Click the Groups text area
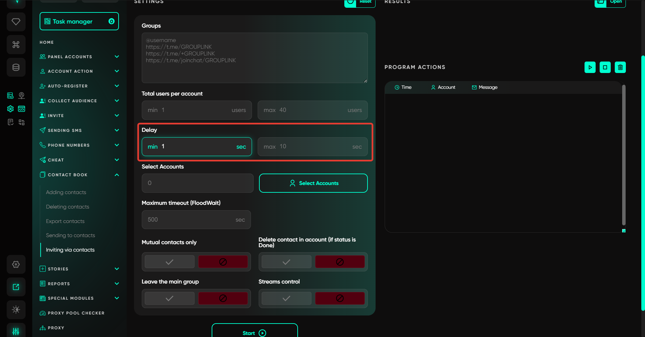645x337 pixels. point(255,58)
